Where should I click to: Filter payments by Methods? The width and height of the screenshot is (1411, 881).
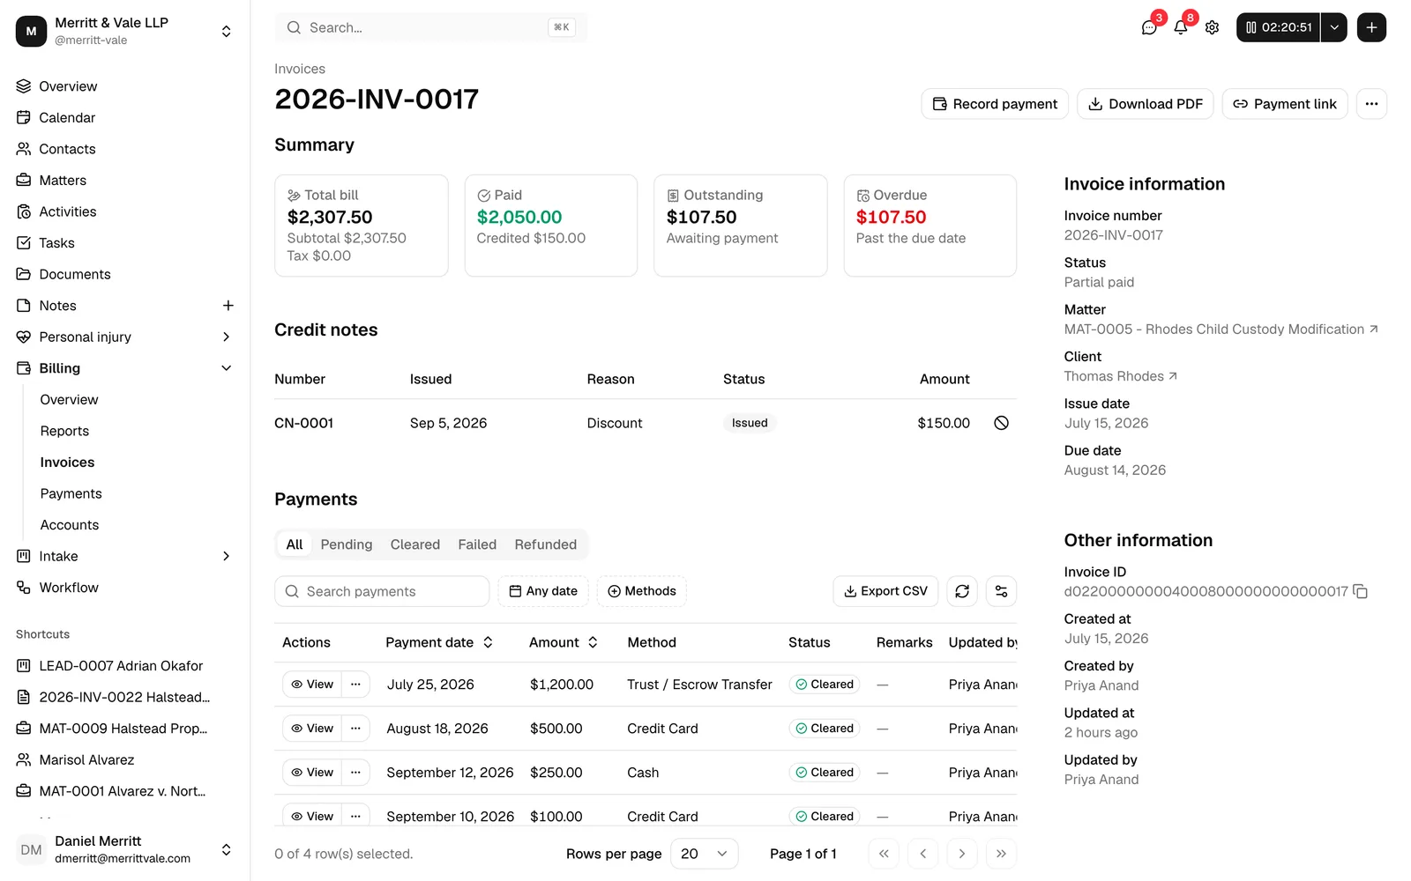(x=642, y=591)
